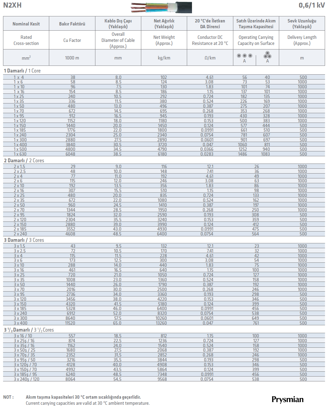Click the N2XH cable illustration image

[161, 7]
